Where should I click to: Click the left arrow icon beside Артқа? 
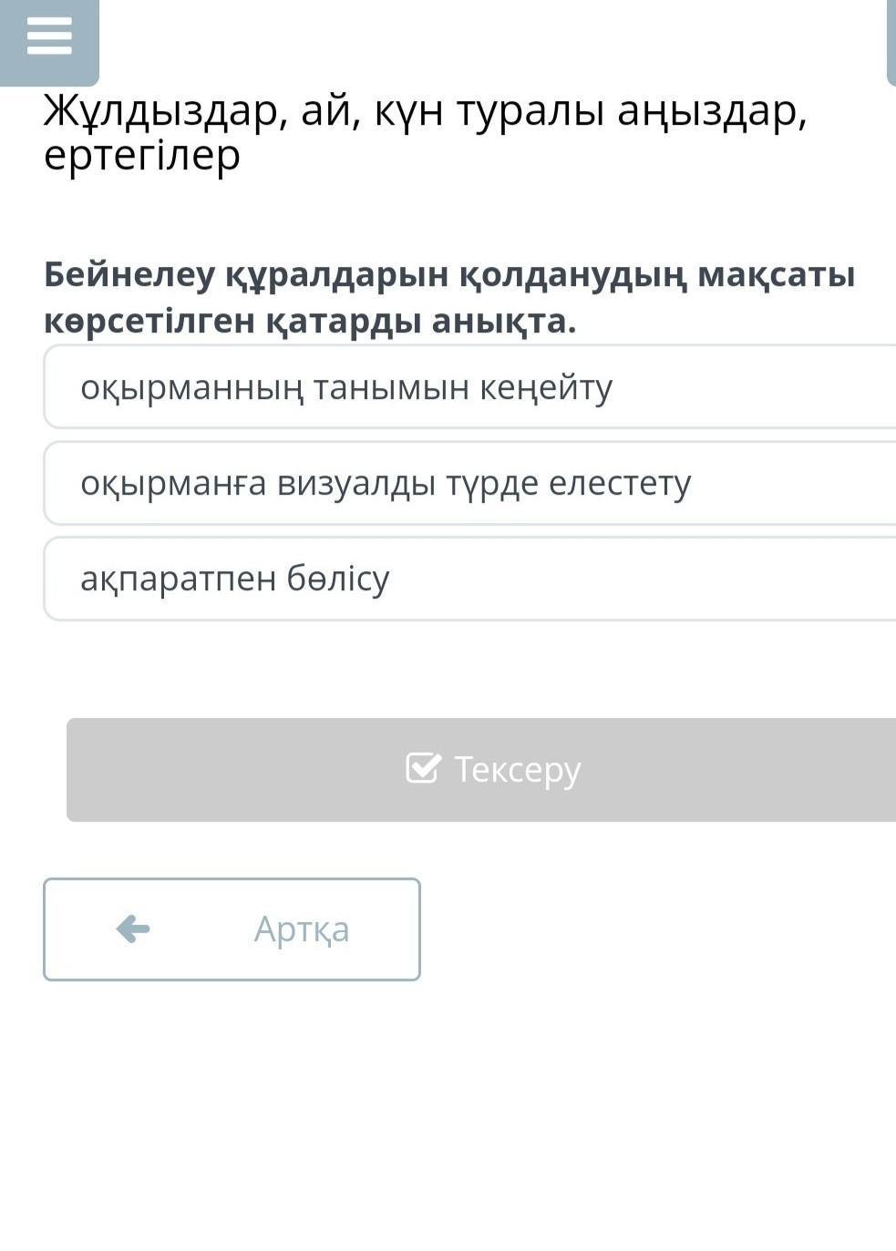click(133, 928)
